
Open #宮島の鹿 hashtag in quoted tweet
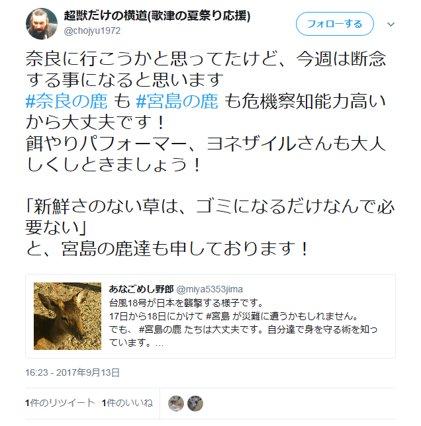click(x=160, y=329)
